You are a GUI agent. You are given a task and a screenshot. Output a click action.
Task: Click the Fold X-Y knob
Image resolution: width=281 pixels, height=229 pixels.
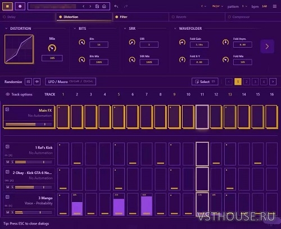click(x=182, y=59)
